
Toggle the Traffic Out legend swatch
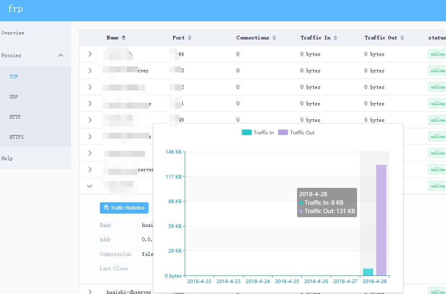[283, 132]
